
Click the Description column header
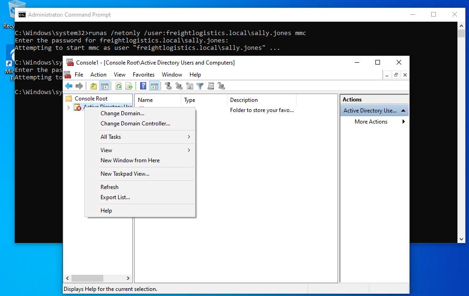pyautogui.click(x=244, y=100)
